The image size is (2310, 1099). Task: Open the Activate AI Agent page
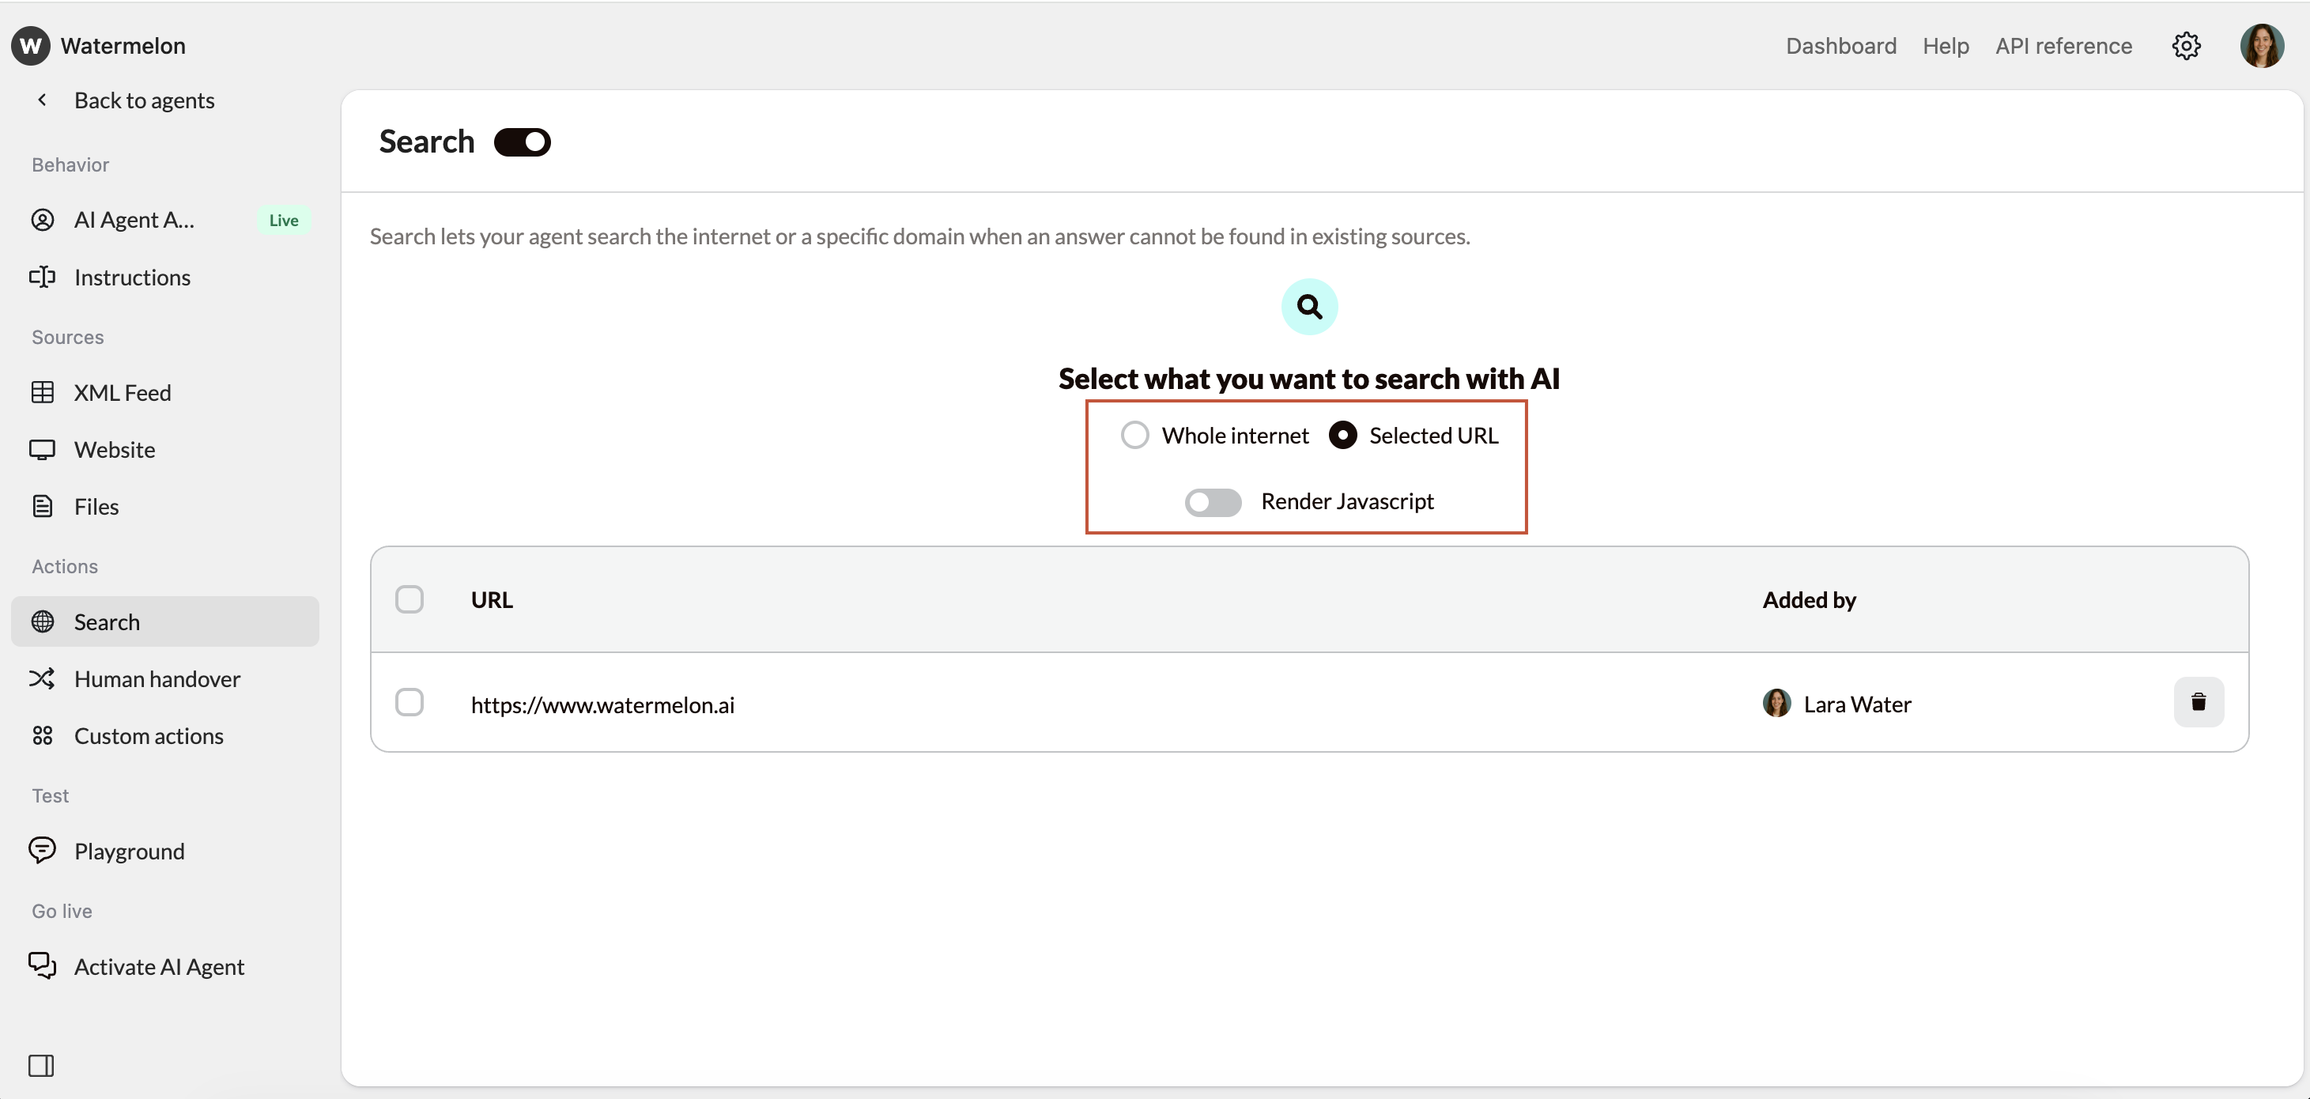[x=159, y=966]
